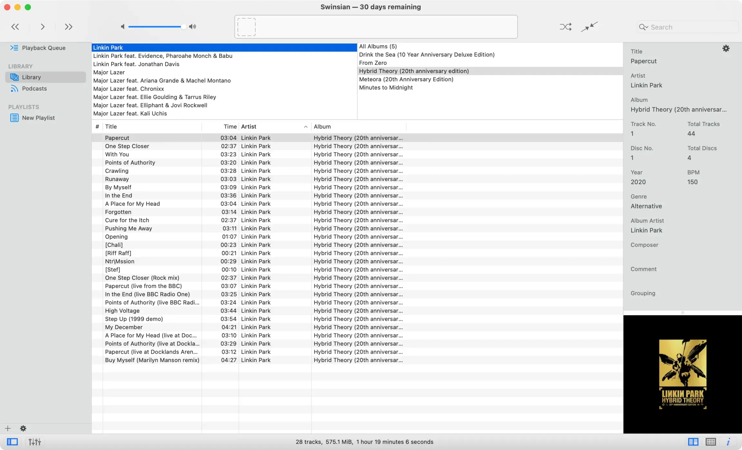
Task: Show the equalizer panel
Action: tap(34, 442)
